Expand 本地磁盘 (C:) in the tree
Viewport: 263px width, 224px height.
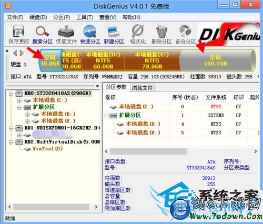[19, 100]
